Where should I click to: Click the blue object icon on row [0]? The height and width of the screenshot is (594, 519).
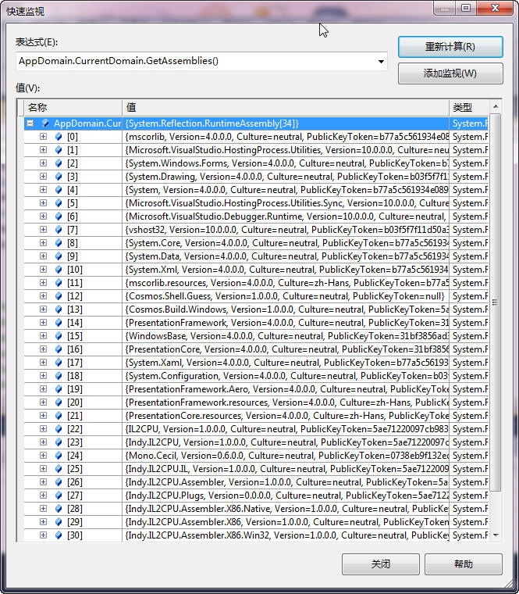[x=59, y=137]
